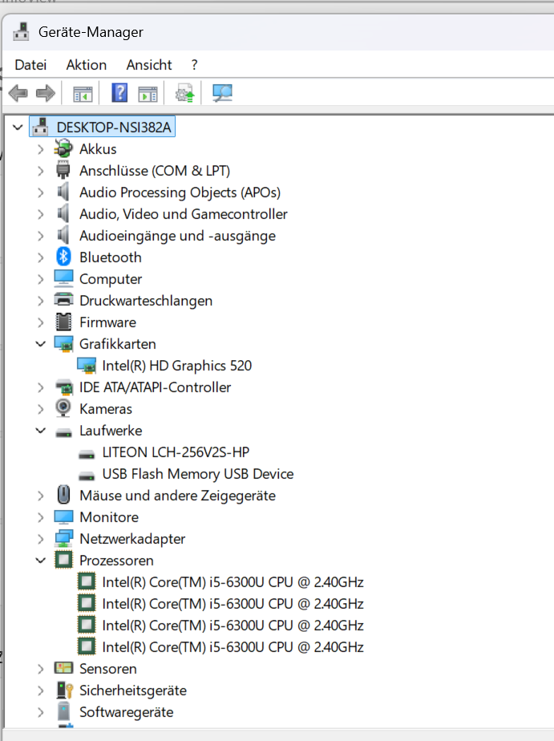This screenshot has width=554, height=741.
Task: Collapse the Grafikkarten category chevron
Action: click(41, 344)
